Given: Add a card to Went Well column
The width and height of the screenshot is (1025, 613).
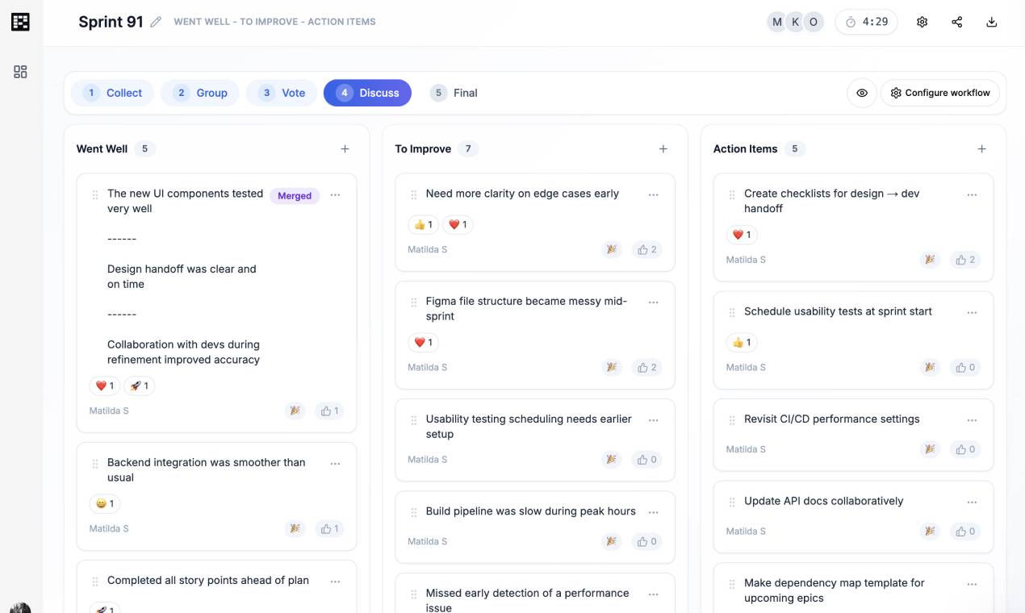Looking at the screenshot, I should point(345,149).
